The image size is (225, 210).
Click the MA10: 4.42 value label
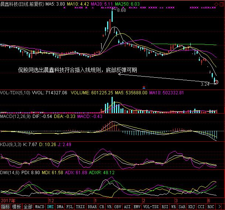(x=78, y=4)
